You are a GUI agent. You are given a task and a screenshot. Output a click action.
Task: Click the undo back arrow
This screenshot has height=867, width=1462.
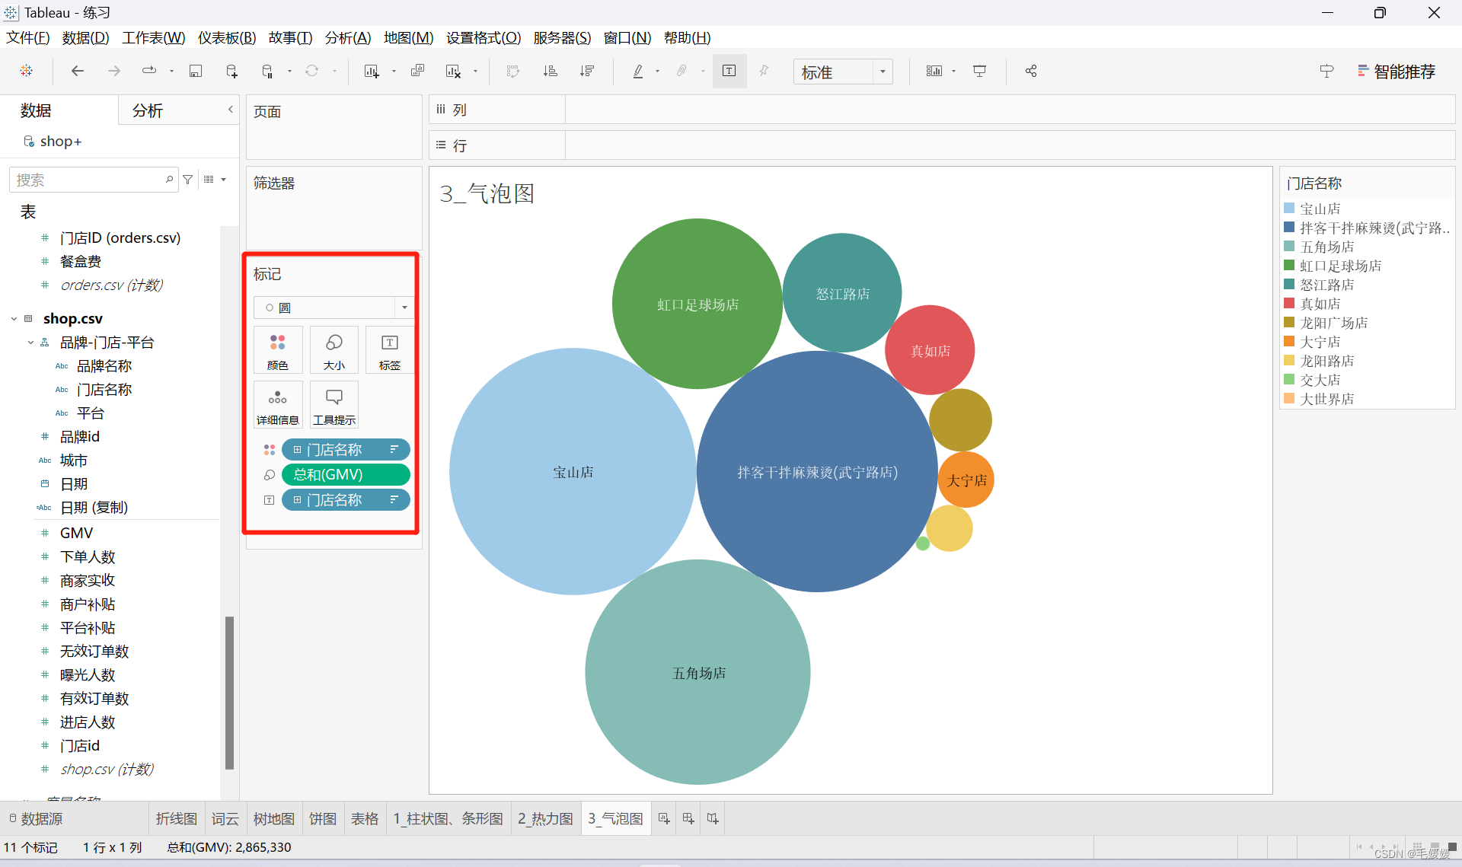pyautogui.click(x=77, y=71)
